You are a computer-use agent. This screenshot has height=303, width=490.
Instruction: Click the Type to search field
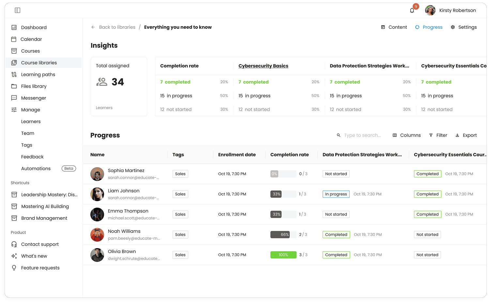362,135
